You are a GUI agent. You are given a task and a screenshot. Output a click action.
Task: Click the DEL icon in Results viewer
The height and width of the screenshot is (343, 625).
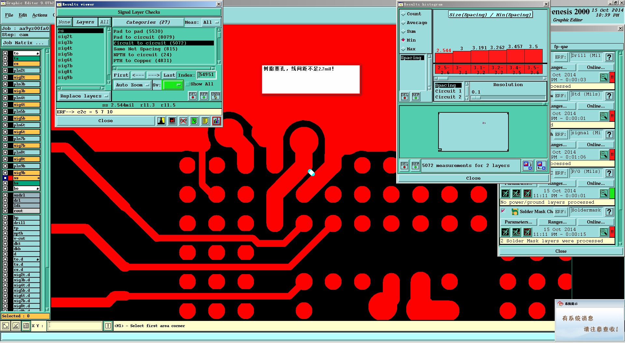[193, 96]
